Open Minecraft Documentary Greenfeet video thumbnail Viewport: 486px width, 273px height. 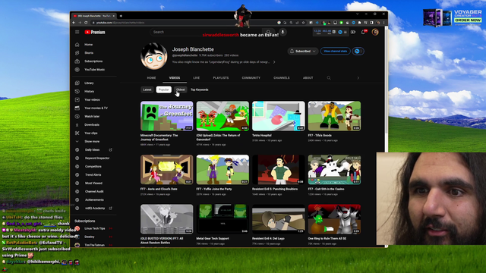click(x=167, y=116)
